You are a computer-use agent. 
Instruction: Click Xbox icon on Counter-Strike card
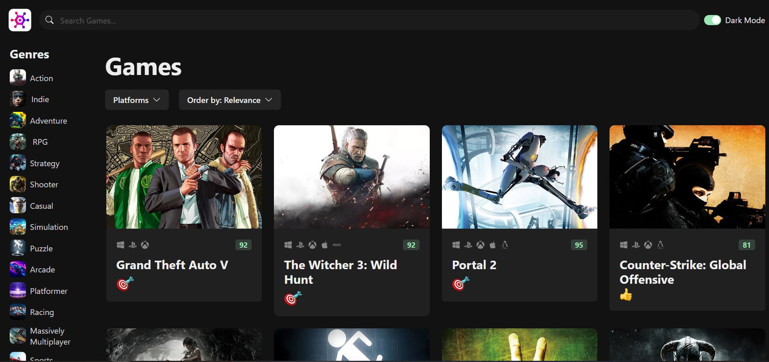[x=648, y=245]
